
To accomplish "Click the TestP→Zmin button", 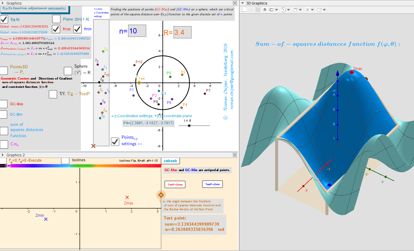I will [213, 184].
